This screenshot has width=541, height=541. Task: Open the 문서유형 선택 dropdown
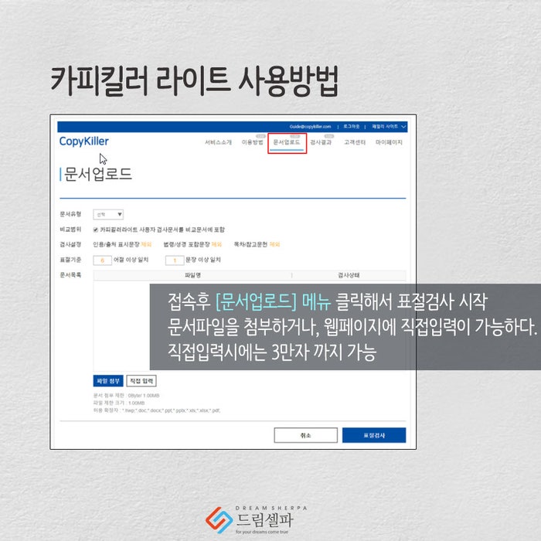(108, 214)
